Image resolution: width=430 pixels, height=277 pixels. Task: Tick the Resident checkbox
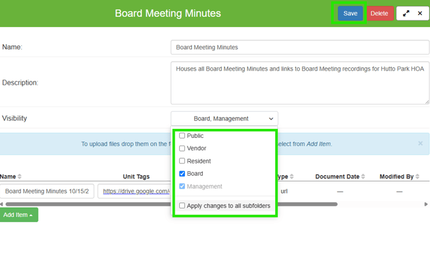(x=182, y=161)
